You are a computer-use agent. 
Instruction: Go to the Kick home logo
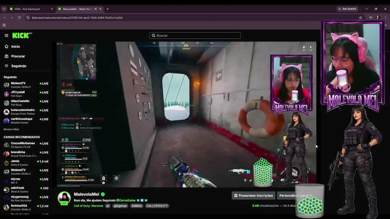pos(22,36)
